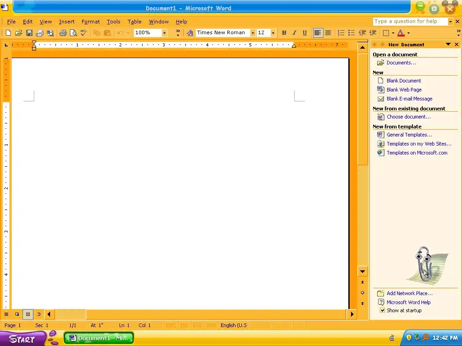This screenshot has width=462, height=346.
Task: Click the vertical scrollbar thumb
Action: point(362,110)
